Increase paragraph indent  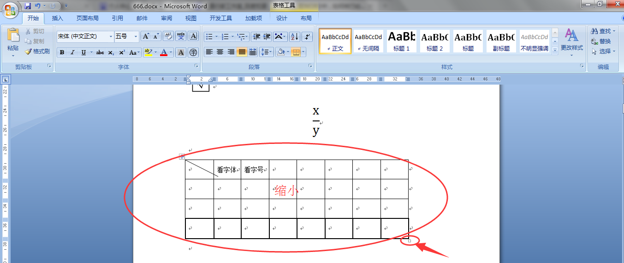[x=267, y=36]
